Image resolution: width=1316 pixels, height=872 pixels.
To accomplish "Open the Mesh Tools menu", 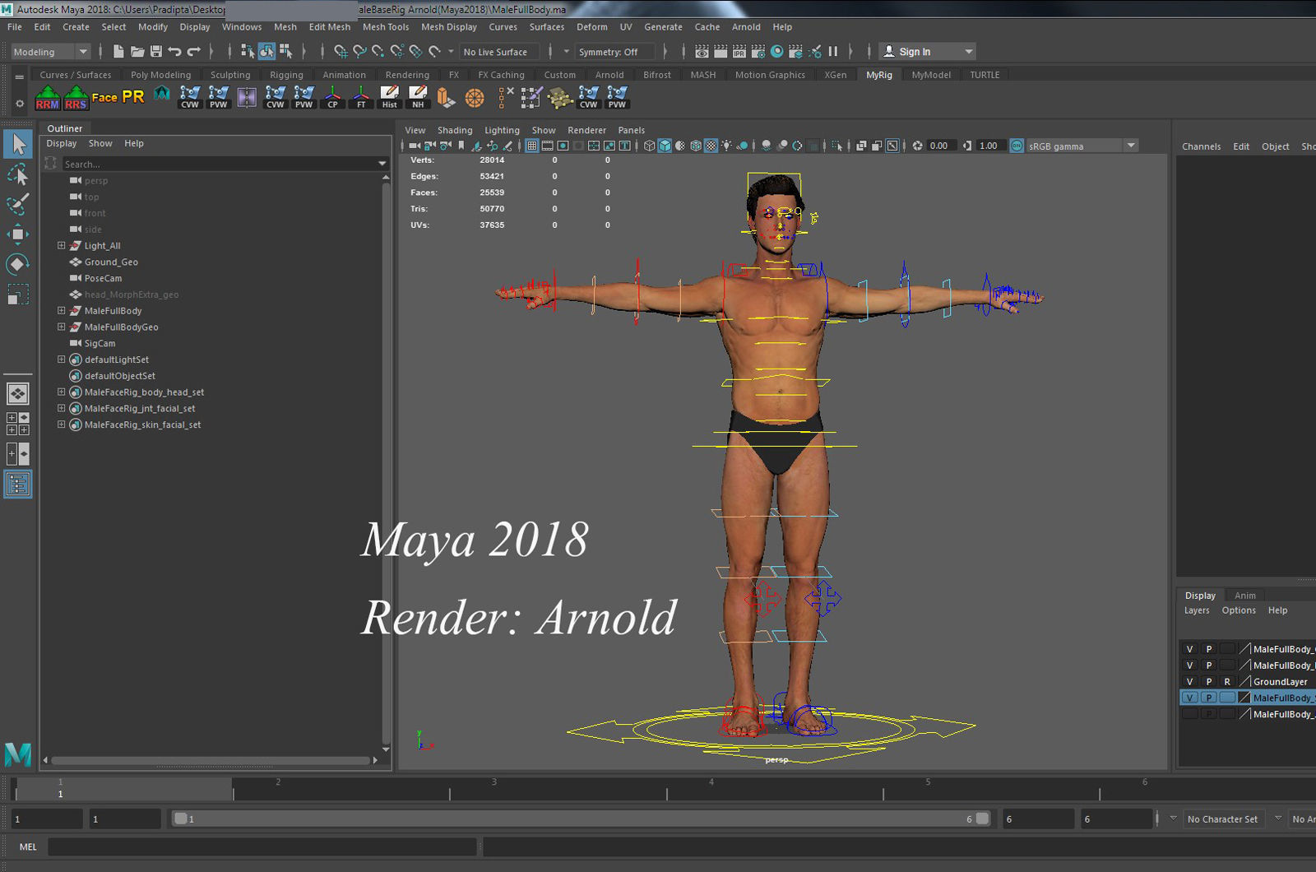I will [386, 27].
